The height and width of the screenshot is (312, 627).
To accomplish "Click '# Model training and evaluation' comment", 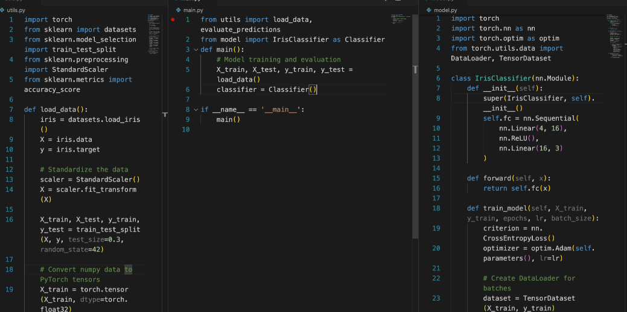I will point(279,60).
